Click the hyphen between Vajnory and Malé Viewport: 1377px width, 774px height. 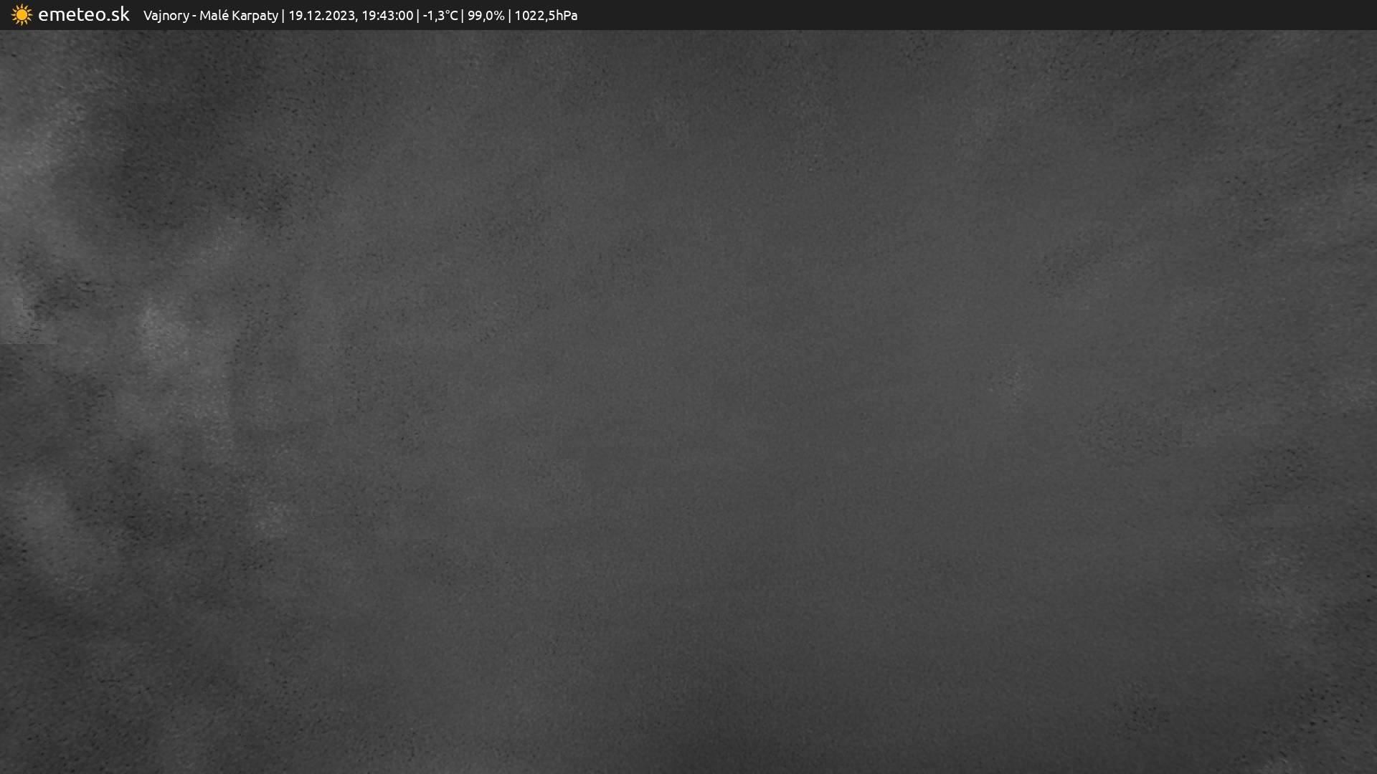pos(194,16)
